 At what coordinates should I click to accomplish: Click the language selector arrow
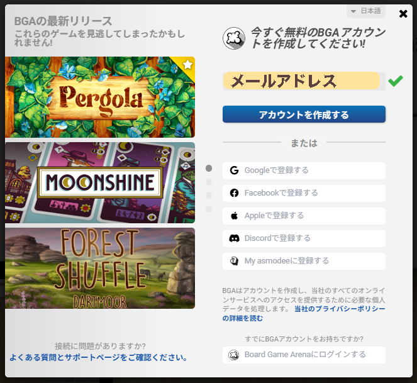click(353, 11)
